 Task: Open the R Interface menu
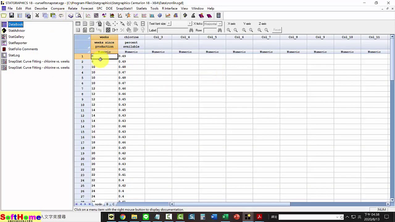coord(169,8)
